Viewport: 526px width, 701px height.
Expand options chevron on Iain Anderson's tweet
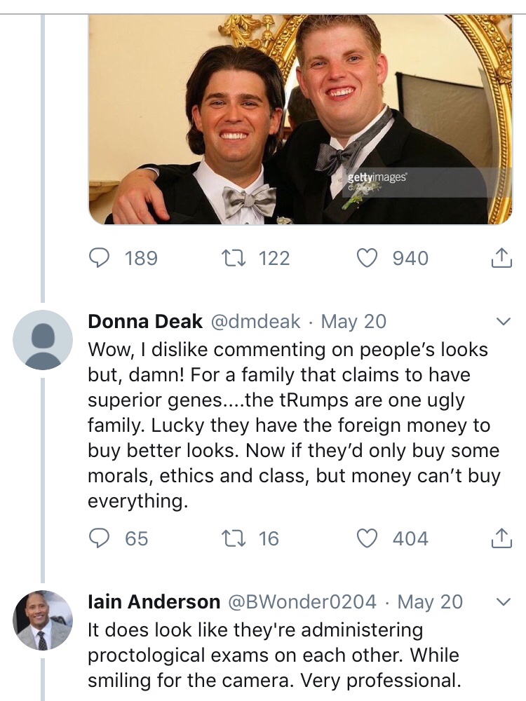click(503, 602)
